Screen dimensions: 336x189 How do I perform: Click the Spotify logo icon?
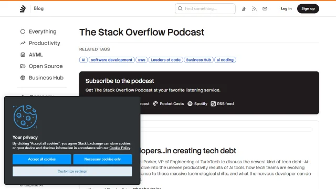pyautogui.click(x=190, y=104)
